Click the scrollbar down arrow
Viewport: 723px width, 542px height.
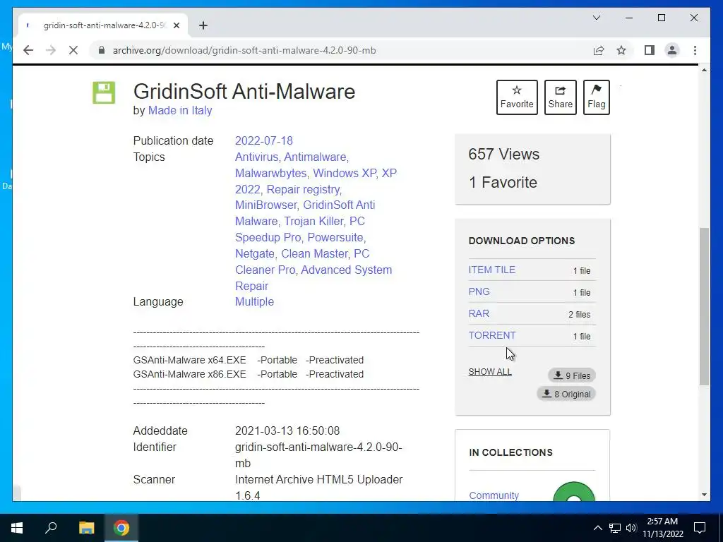(x=704, y=495)
